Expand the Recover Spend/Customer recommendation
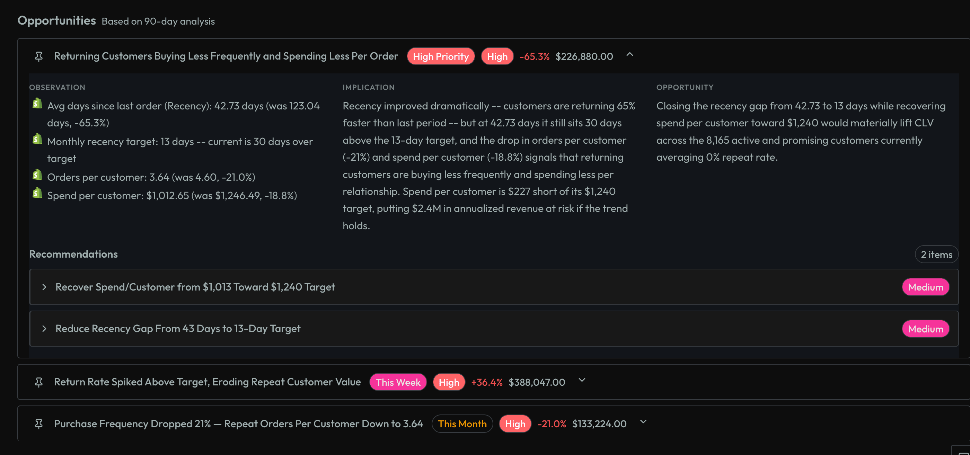970x455 pixels. 45,287
